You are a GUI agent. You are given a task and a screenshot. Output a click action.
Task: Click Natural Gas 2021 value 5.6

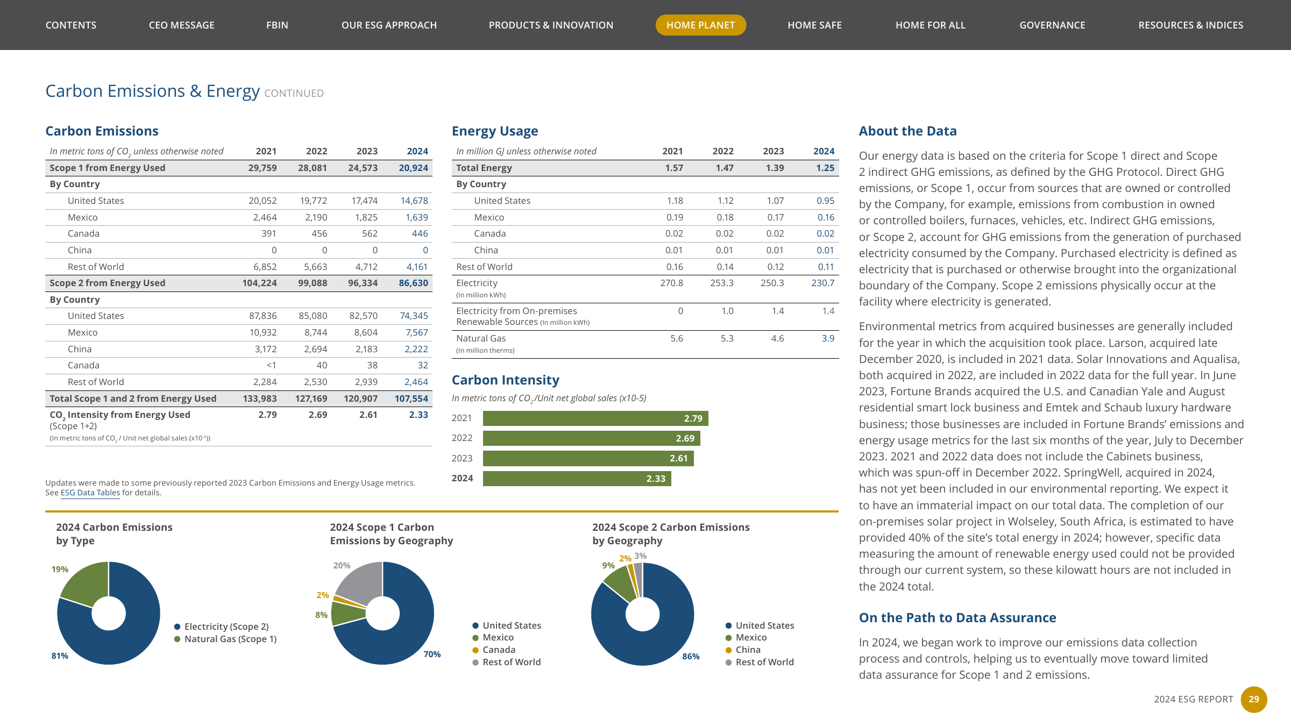click(x=677, y=338)
